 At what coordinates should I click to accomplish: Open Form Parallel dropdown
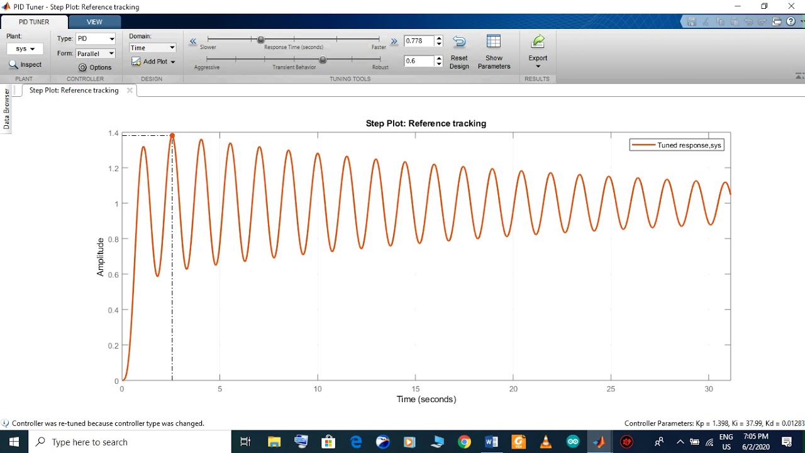pyautogui.click(x=96, y=53)
